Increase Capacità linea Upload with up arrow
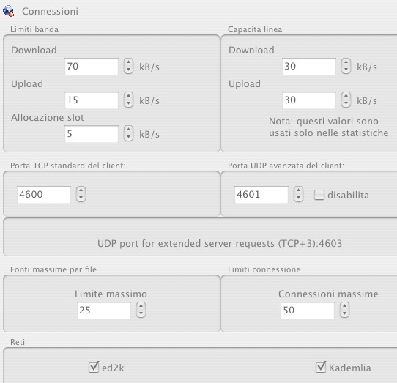This screenshot has height=383, width=397. coord(346,96)
